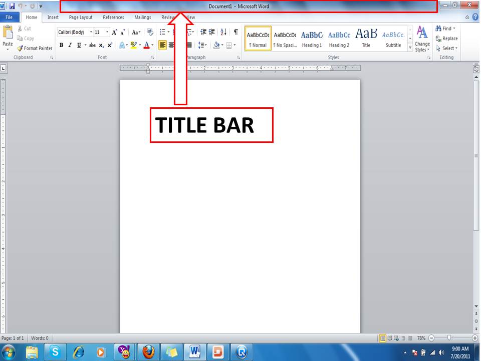The image size is (481, 361).
Task: Toggle bold formatting
Action: tap(61, 45)
